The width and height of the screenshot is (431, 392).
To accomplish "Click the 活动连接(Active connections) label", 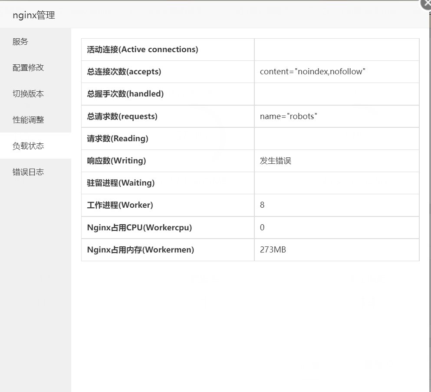I will tap(142, 50).
